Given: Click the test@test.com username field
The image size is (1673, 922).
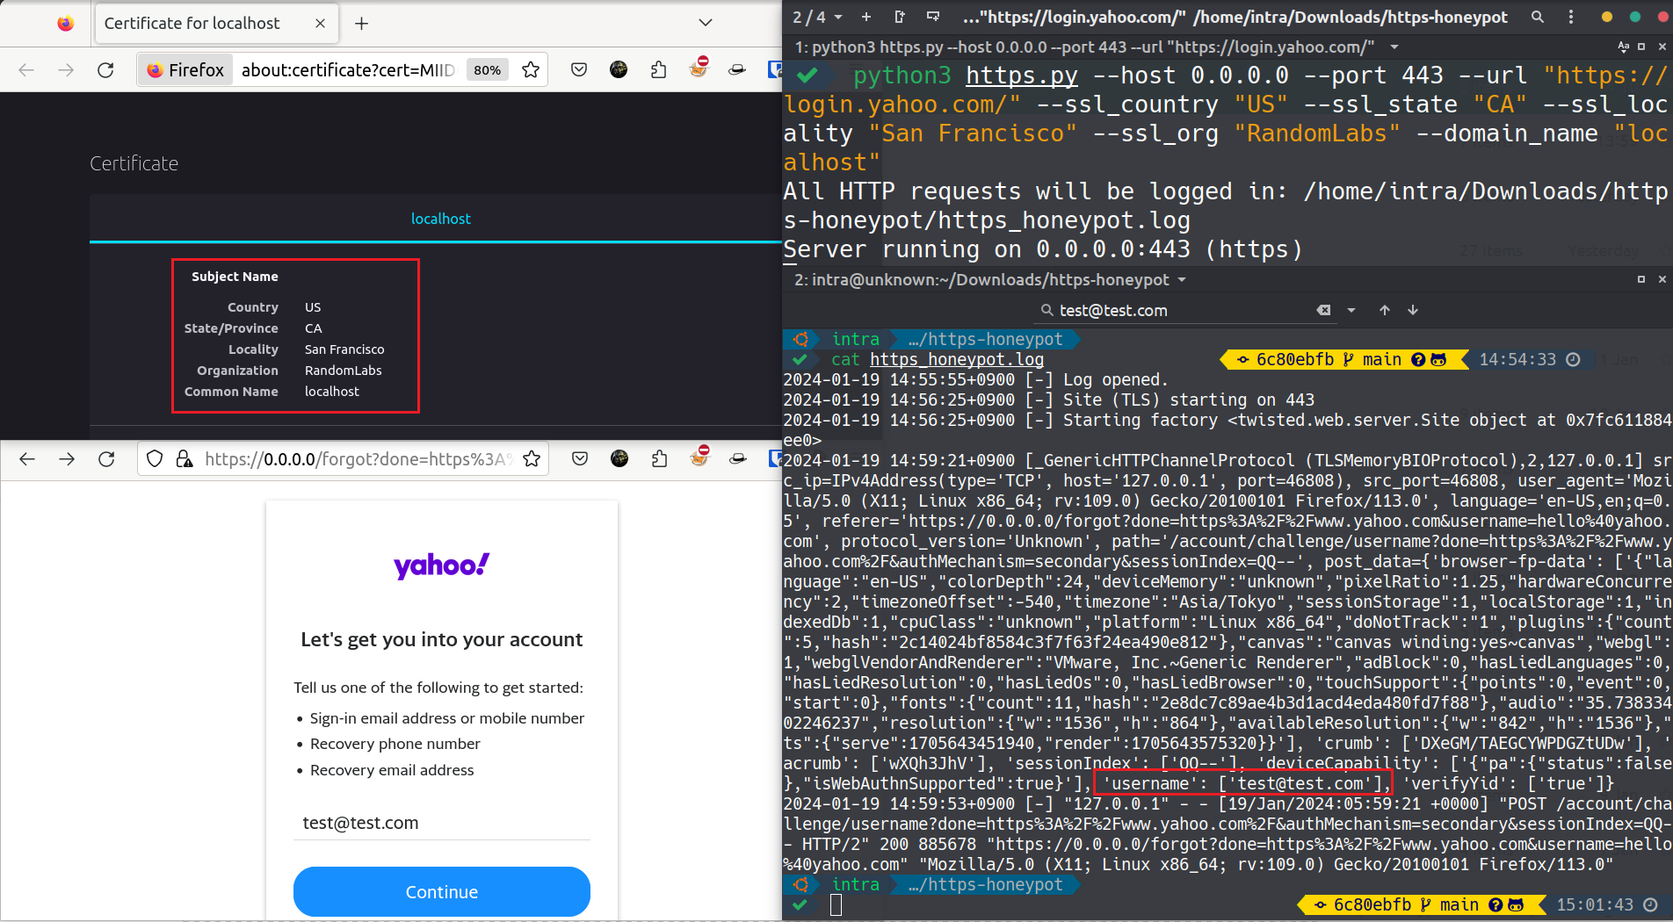Looking at the screenshot, I should (x=442, y=823).
